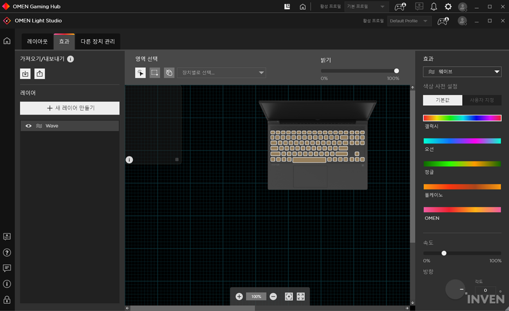Select 사용자 지정 custom color mode
This screenshot has height=311, width=509.
[x=482, y=100]
